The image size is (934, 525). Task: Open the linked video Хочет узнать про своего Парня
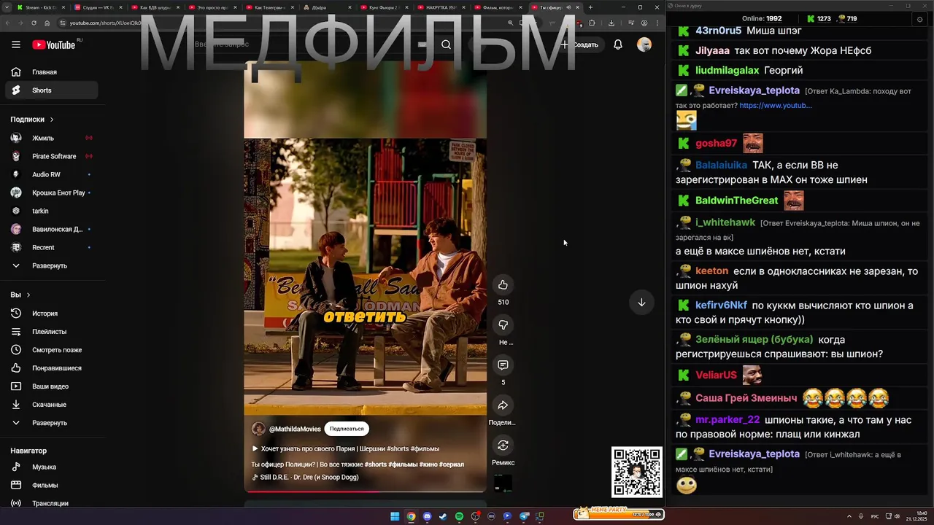pyautogui.click(x=346, y=448)
